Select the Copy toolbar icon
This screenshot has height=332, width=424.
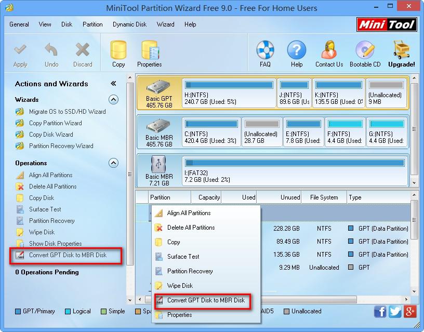(x=118, y=52)
